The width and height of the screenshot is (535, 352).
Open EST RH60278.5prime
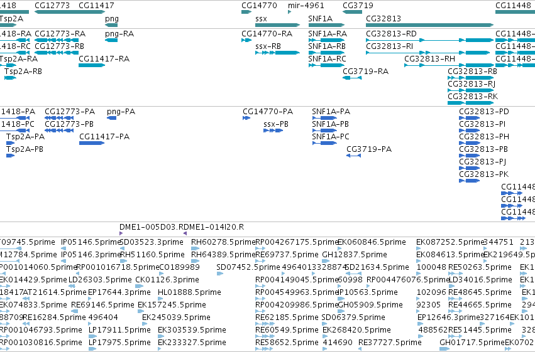point(223,242)
